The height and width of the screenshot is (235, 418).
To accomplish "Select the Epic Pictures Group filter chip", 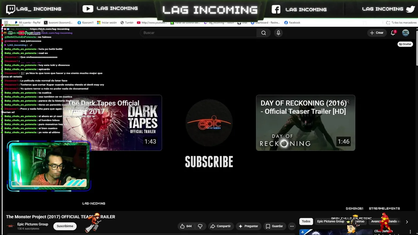I will click(330, 221).
